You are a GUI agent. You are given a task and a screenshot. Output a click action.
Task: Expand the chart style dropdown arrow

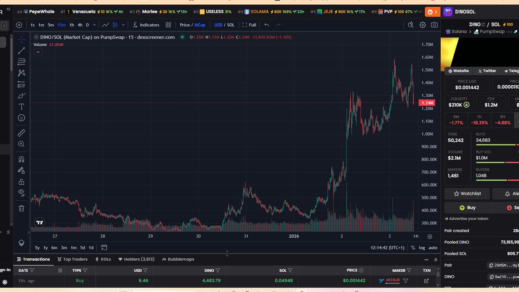pos(123,25)
